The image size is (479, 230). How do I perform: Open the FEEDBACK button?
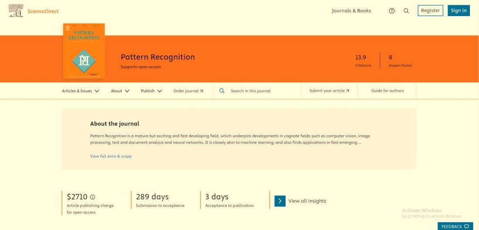pos(455,227)
